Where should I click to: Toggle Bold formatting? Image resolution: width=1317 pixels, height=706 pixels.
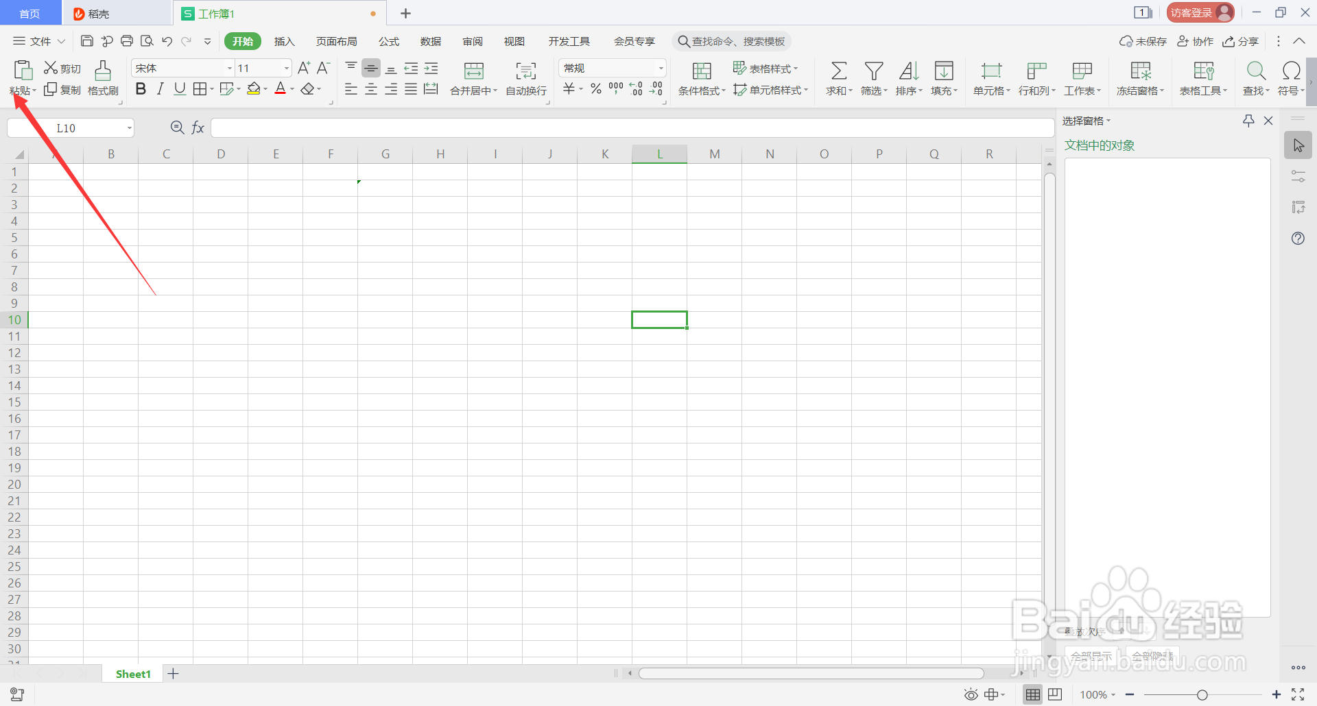[x=141, y=89]
